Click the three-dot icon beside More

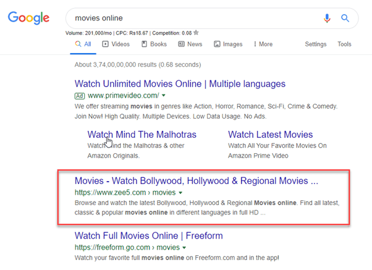coord(255,44)
